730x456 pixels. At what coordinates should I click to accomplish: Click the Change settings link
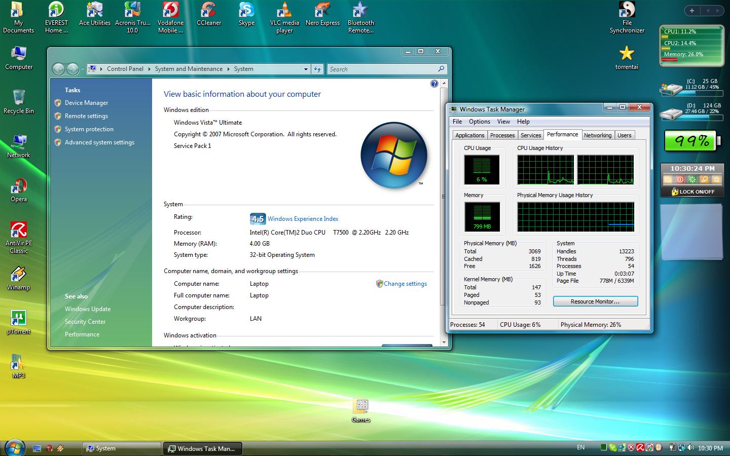coord(405,284)
